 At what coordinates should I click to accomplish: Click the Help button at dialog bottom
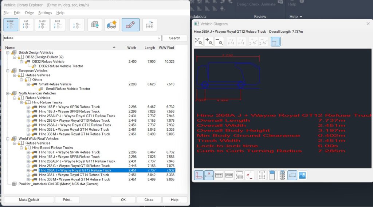pos(174,200)
